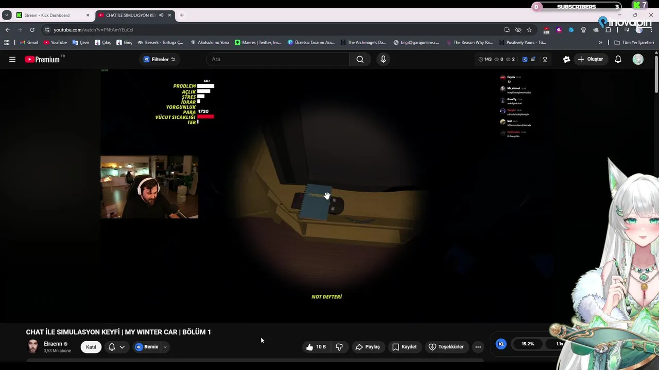659x370 pixels.
Task: Click the crossed-out eye icon in address bar
Action: tap(518, 30)
